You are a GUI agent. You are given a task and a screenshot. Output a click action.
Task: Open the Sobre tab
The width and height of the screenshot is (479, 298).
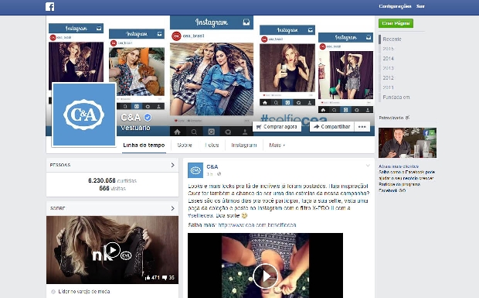click(x=185, y=145)
